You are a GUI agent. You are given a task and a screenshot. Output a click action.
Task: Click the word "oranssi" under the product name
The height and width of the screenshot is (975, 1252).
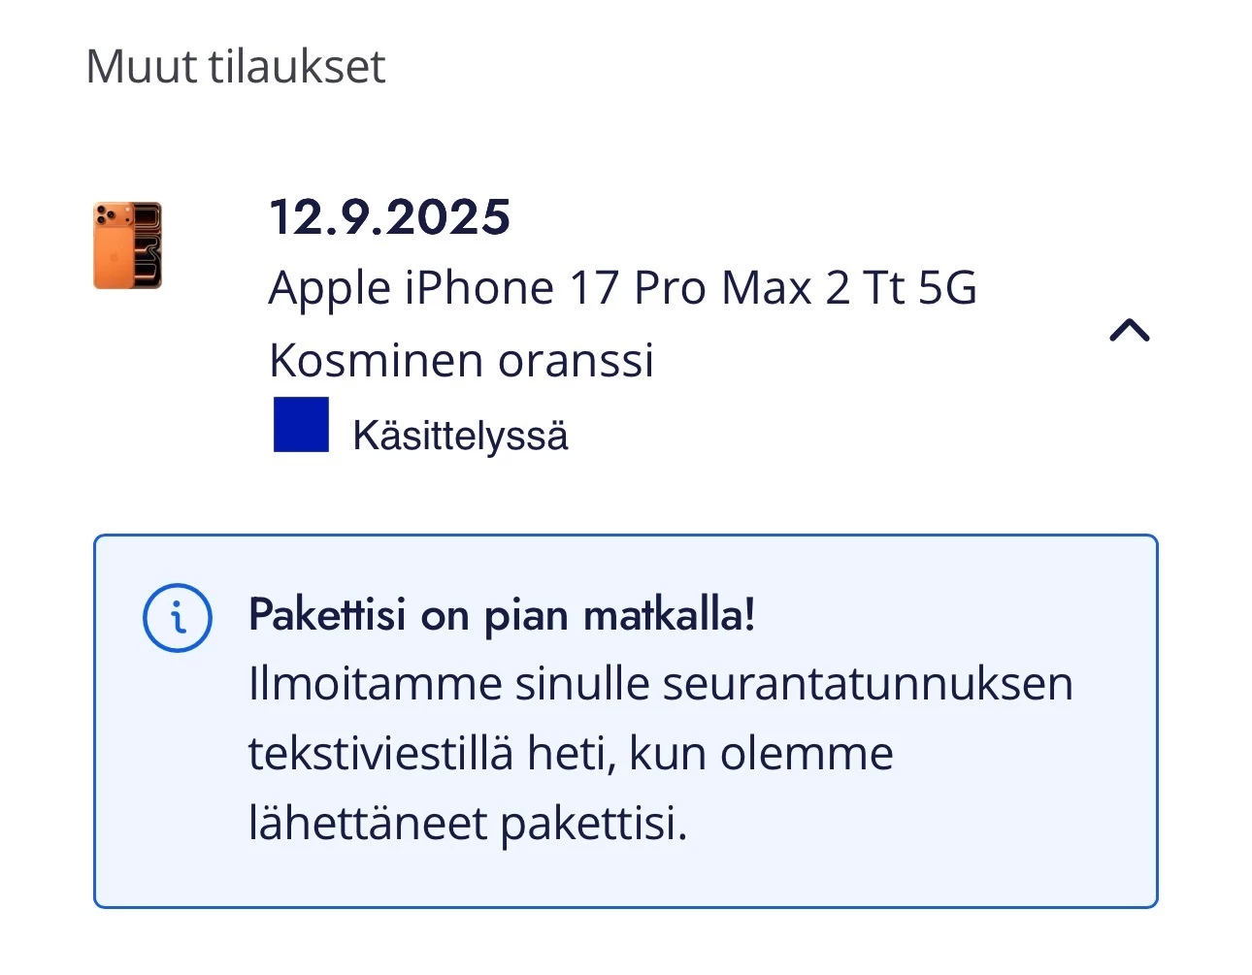(576, 361)
